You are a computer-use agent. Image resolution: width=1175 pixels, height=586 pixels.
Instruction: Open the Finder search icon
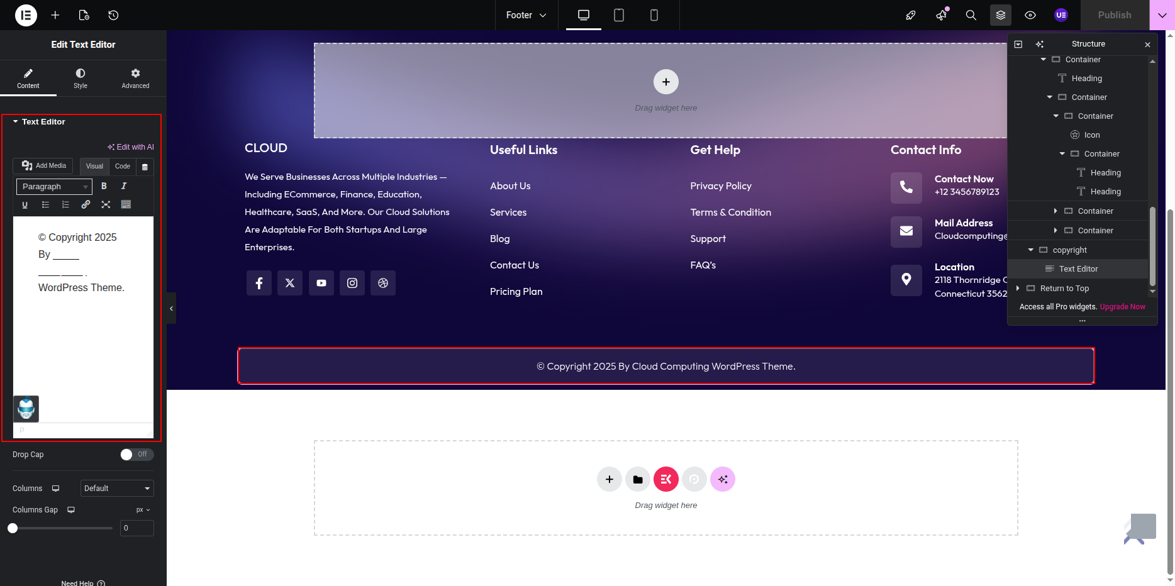point(971,15)
